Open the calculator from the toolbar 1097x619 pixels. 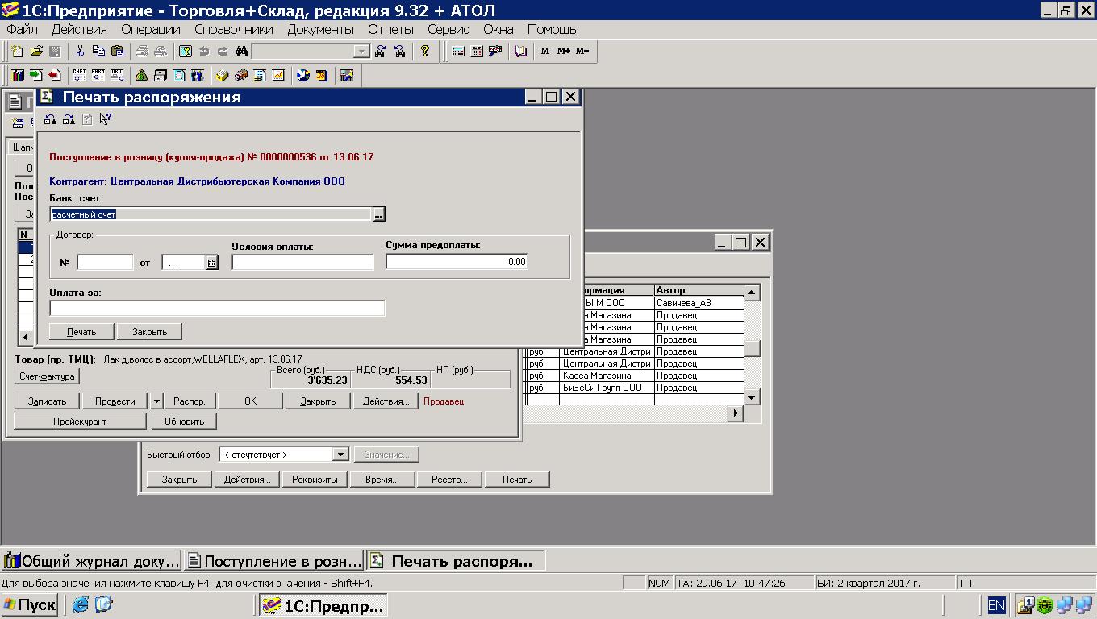pos(458,52)
